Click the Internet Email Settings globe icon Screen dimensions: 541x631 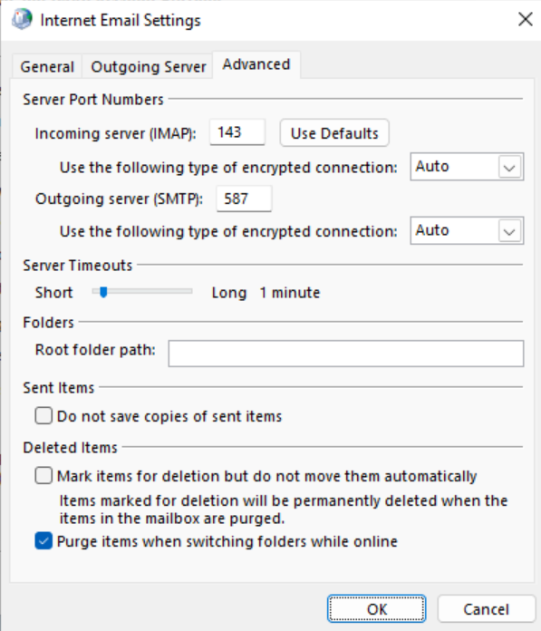[x=22, y=19]
